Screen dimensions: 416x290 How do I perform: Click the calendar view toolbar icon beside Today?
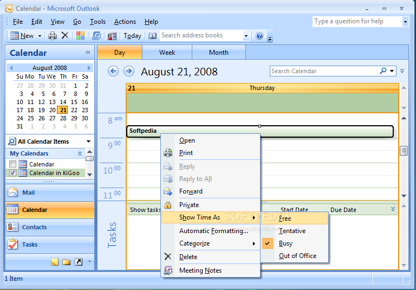[x=112, y=36]
